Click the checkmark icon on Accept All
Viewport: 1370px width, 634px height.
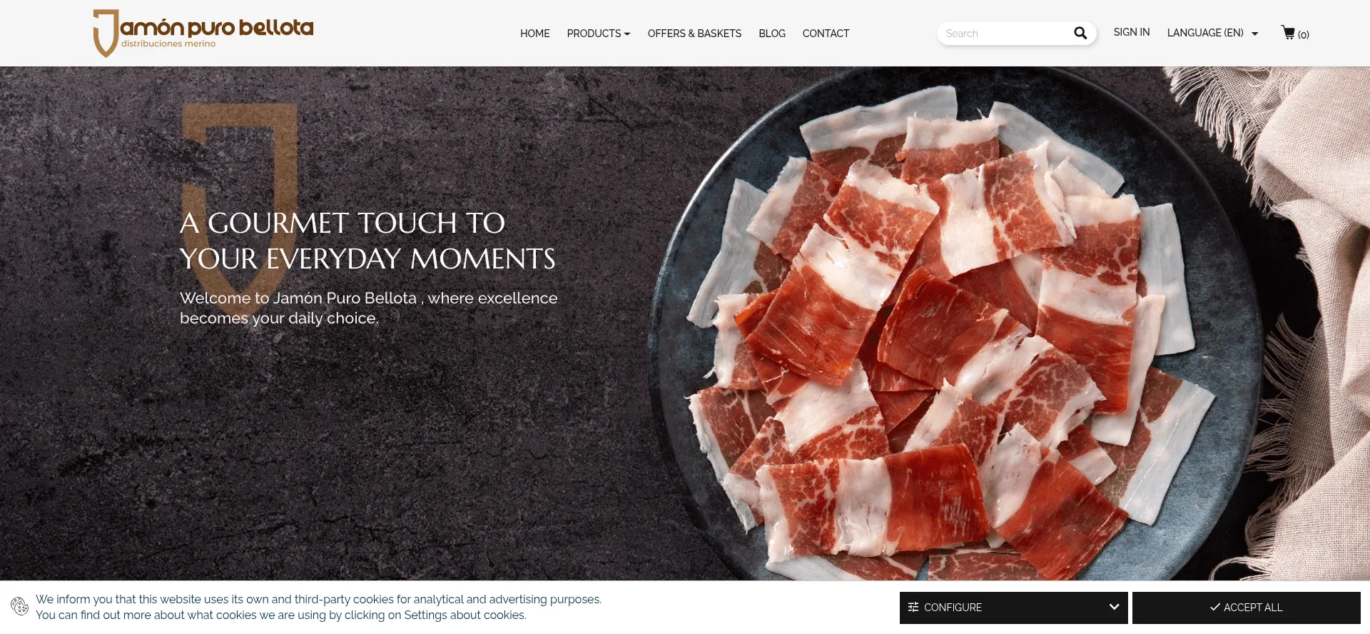point(1214,607)
